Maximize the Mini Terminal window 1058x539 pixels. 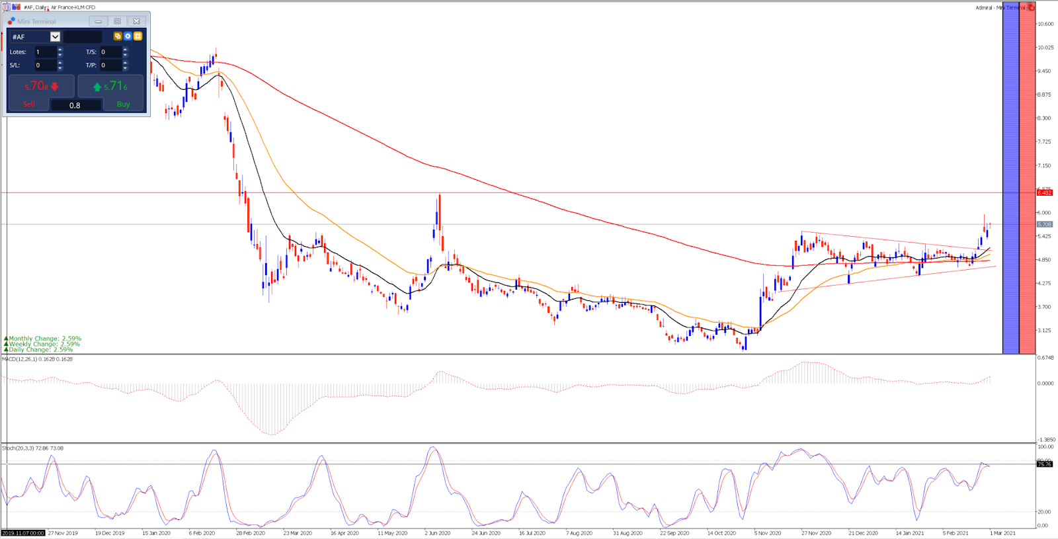(x=117, y=21)
